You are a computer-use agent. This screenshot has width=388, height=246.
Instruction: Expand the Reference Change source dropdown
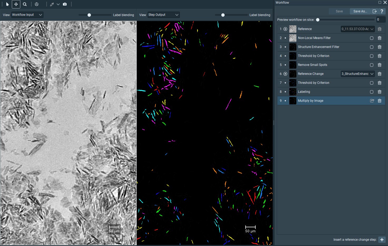point(357,74)
